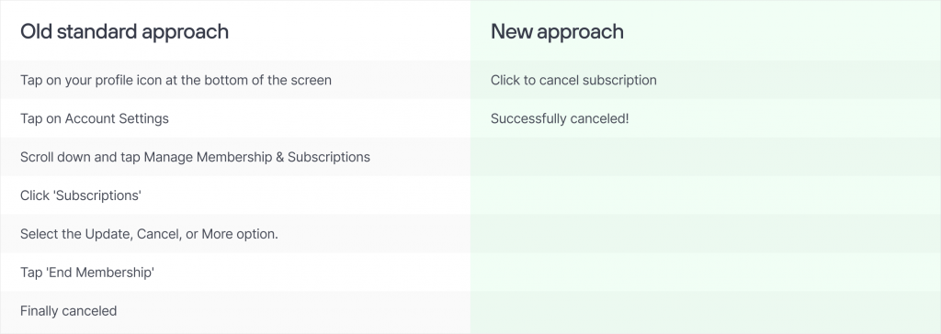Select the "Tap 'End Membership'" step

click(x=235, y=272)
